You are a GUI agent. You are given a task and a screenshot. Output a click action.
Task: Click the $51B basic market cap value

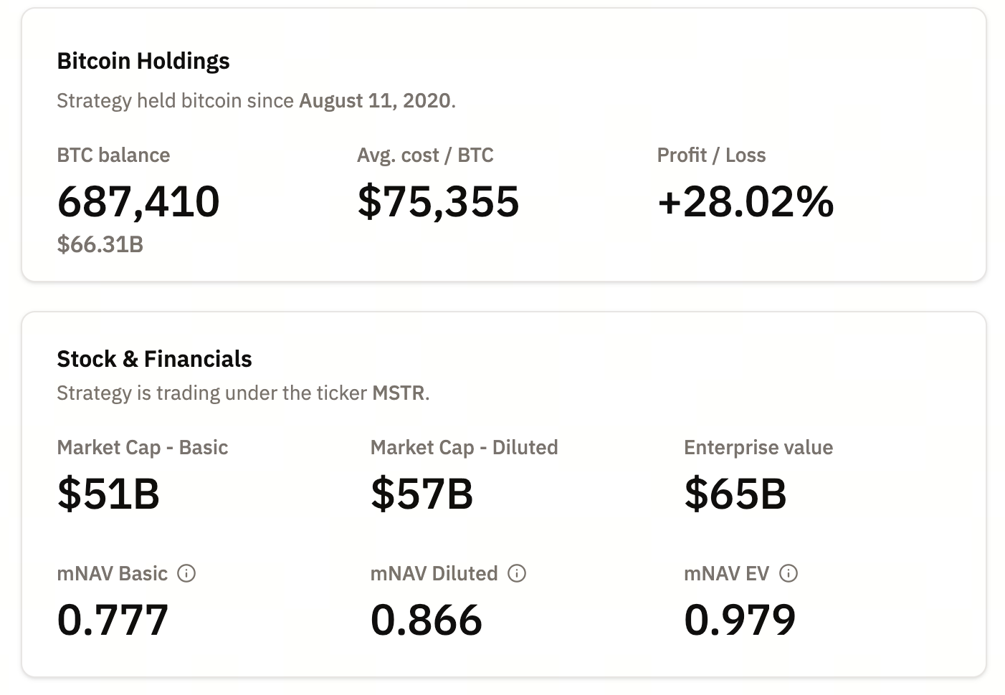(108, 494)
